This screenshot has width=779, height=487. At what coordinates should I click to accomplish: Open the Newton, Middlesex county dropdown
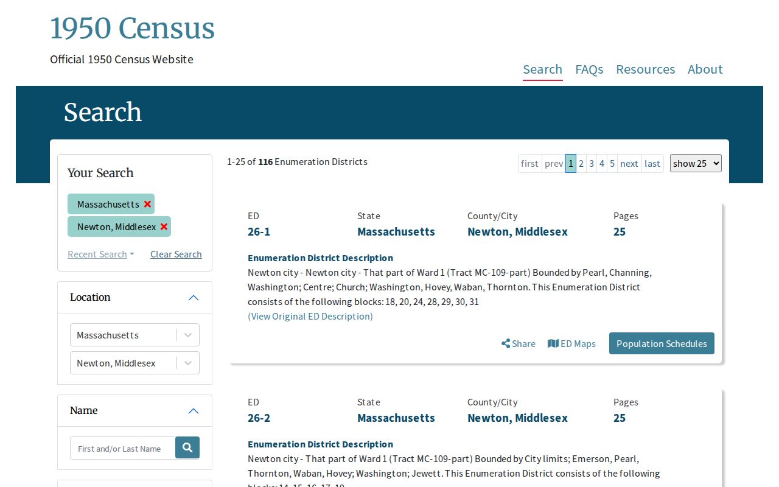pyautogui.click(x=134, y=363)
